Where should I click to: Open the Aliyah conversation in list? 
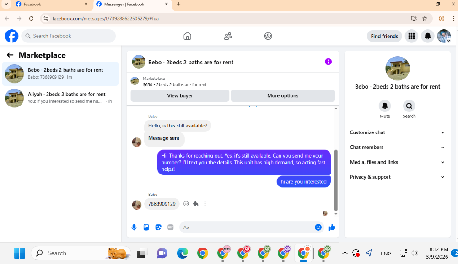pos(60,98)
